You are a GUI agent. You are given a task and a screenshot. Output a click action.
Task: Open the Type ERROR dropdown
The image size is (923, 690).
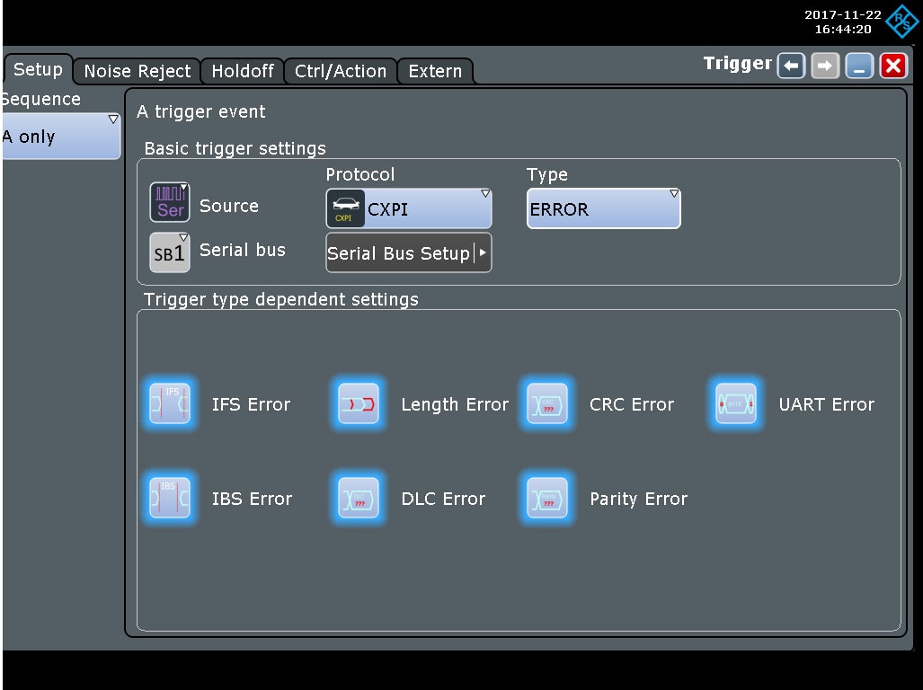[x=603, y=208]
